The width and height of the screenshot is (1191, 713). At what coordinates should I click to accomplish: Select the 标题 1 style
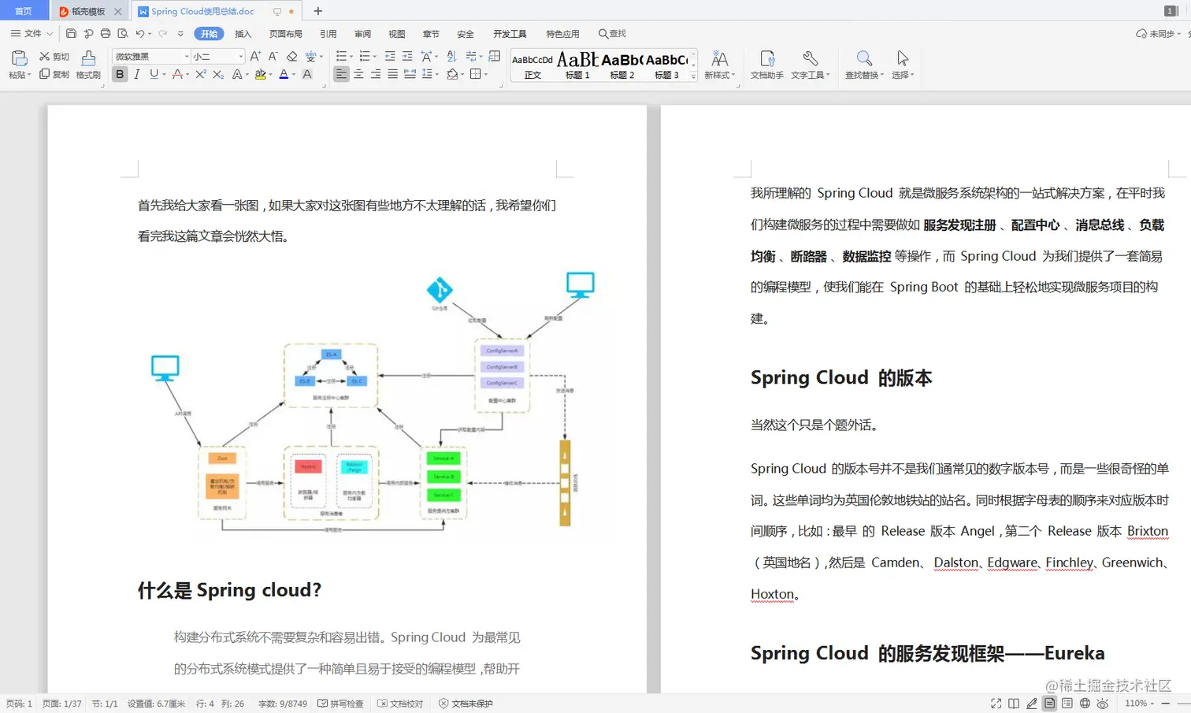coord(577,62)
